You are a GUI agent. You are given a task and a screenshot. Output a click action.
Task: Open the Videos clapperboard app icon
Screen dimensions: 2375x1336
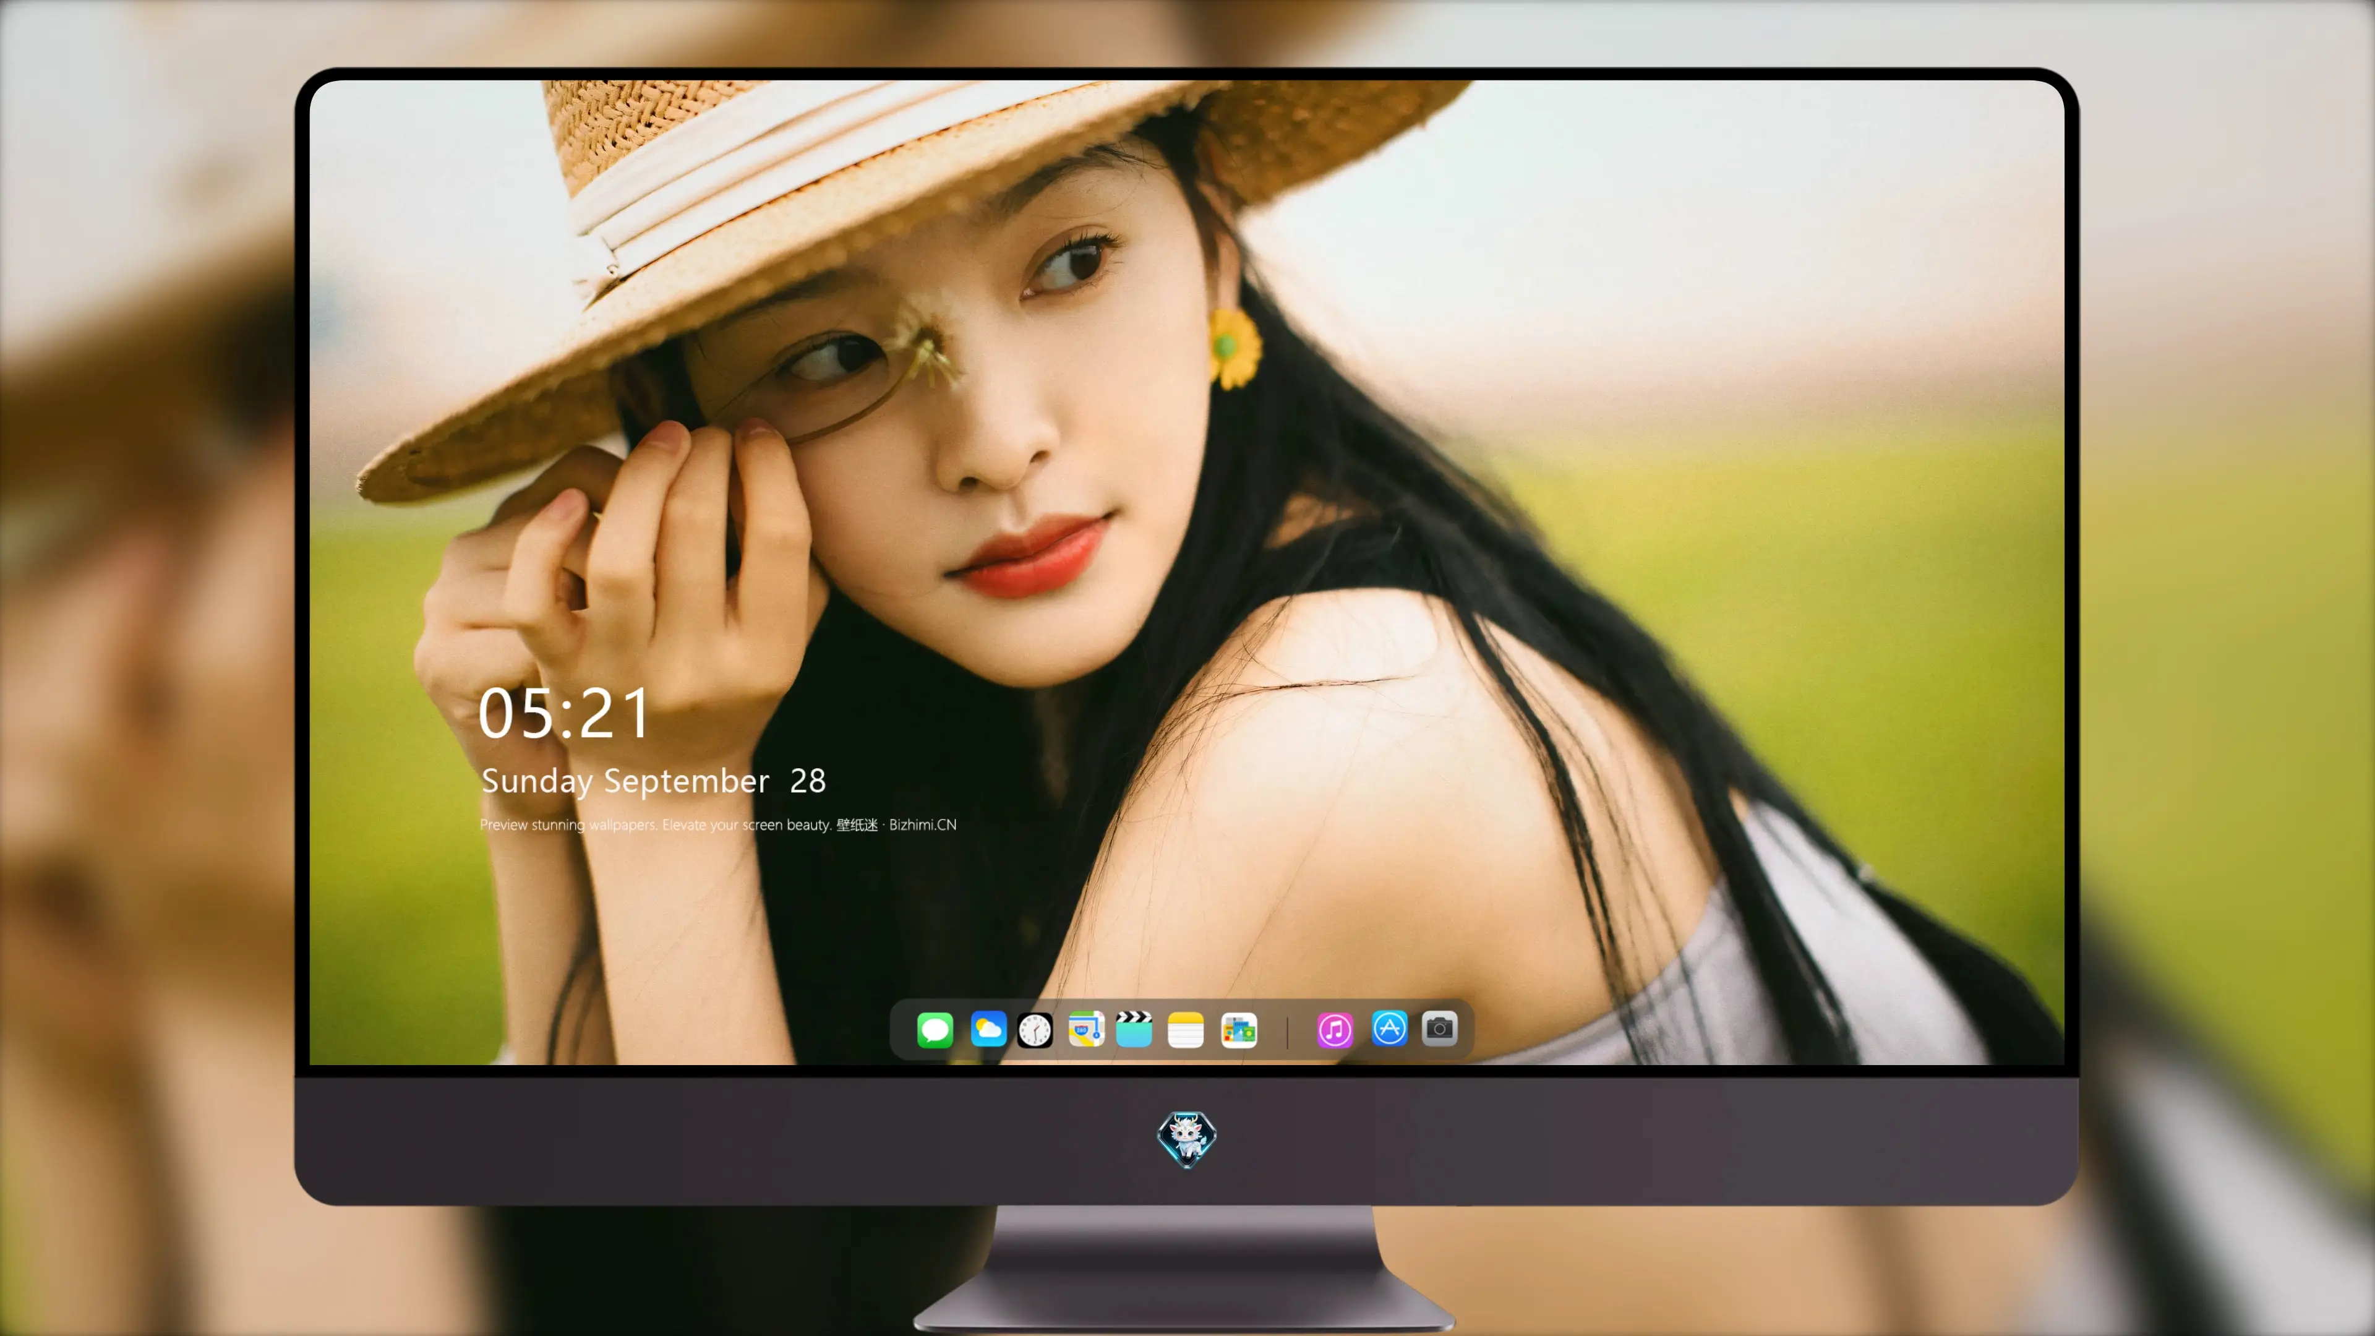point(1134,1029)
